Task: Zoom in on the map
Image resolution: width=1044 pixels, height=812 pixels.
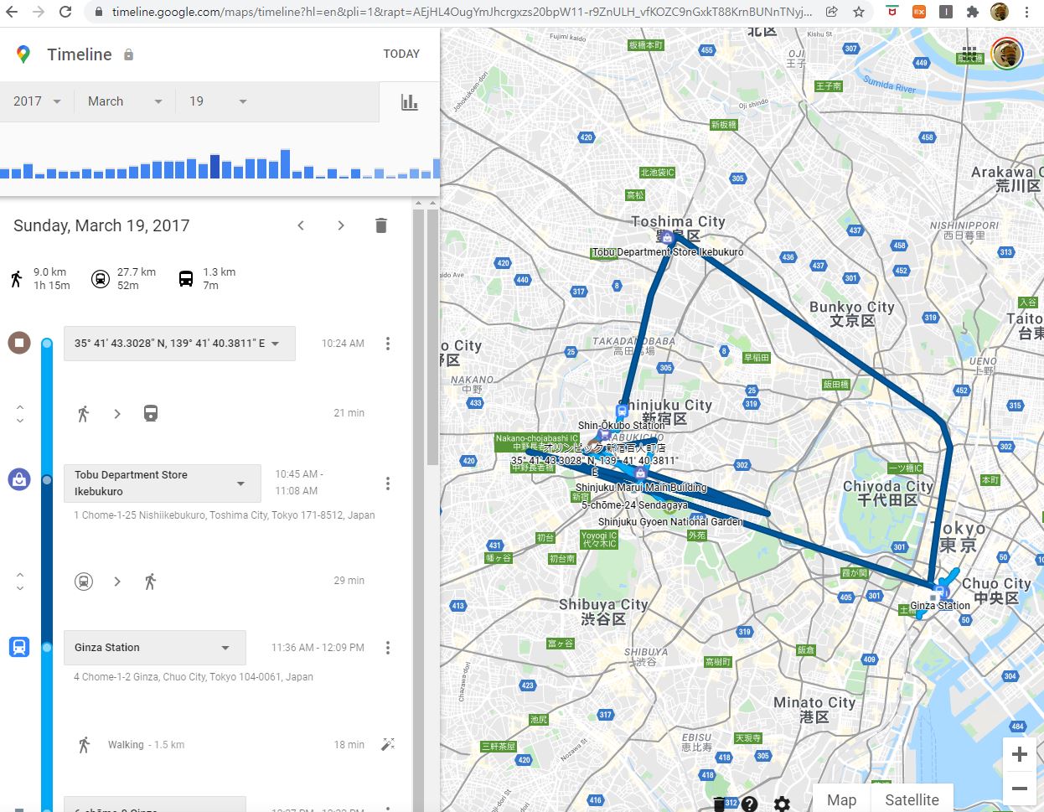Action: tap(1019, 754)
